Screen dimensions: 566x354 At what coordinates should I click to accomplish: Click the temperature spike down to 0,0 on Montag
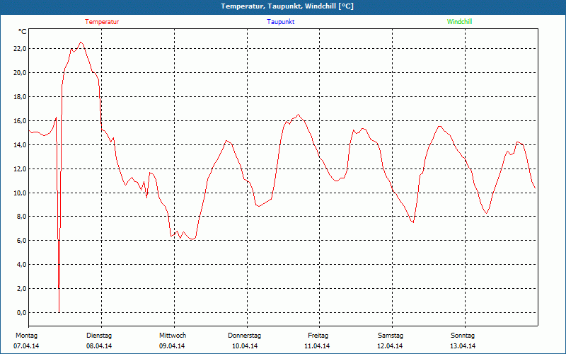click(x=59, y=312)
